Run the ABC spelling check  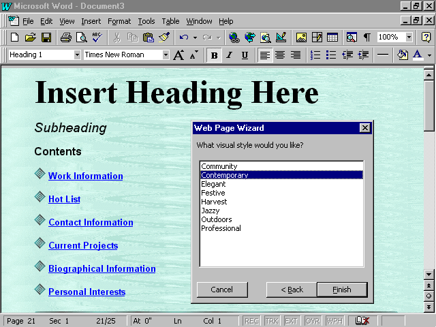click(x=97, y=37)
